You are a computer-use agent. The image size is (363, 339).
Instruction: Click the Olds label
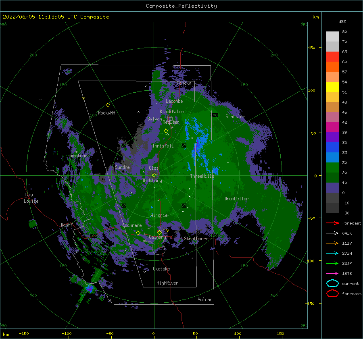coord(154,168)
